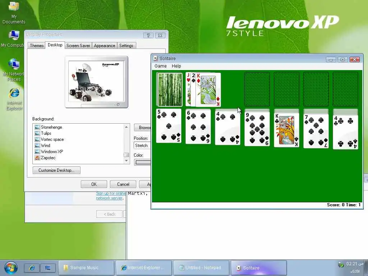
Task: Choose Vortec space background
Action: point(52,139)
